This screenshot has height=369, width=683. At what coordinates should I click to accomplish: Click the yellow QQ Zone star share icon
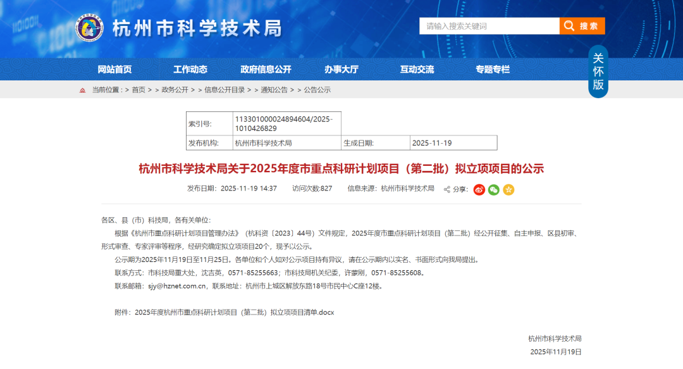pyautogui.click(x=508, y=189)
